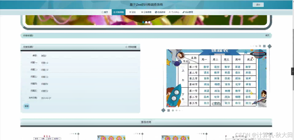
Task: Open 公告信息 in the navigation bar
Action: pyautogui.click(x=146, y=12)
